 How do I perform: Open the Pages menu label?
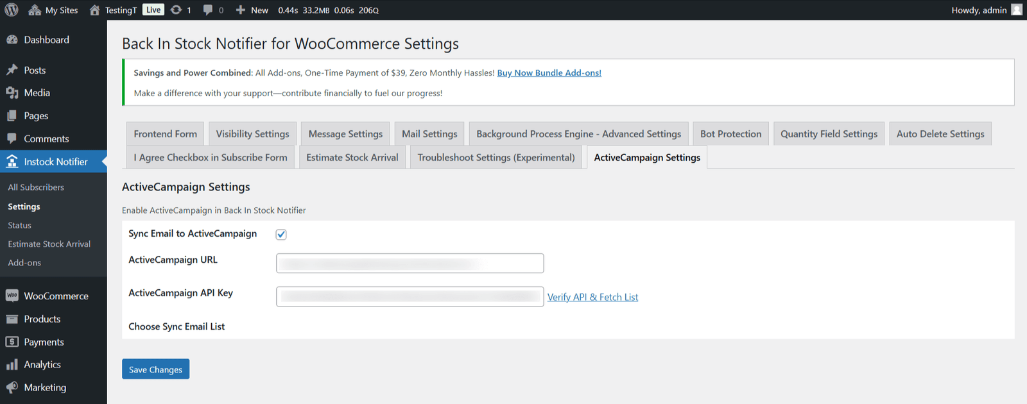[x=36, y=116]
